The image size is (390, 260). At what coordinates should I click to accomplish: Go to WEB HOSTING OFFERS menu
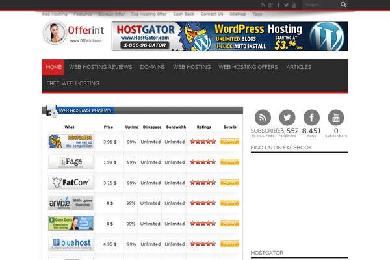pos(248,67)
